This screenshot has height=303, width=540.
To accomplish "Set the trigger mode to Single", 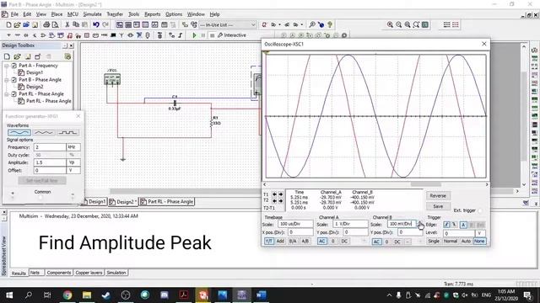I will point(434,242).
